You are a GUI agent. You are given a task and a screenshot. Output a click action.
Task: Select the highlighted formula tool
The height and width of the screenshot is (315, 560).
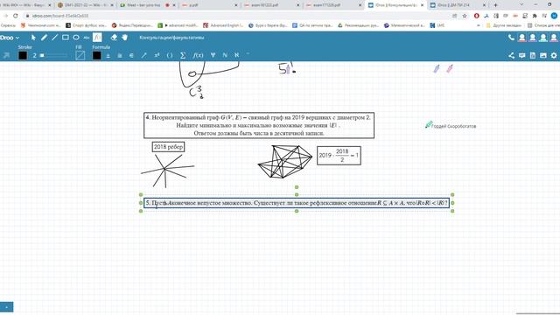point(97,38)
